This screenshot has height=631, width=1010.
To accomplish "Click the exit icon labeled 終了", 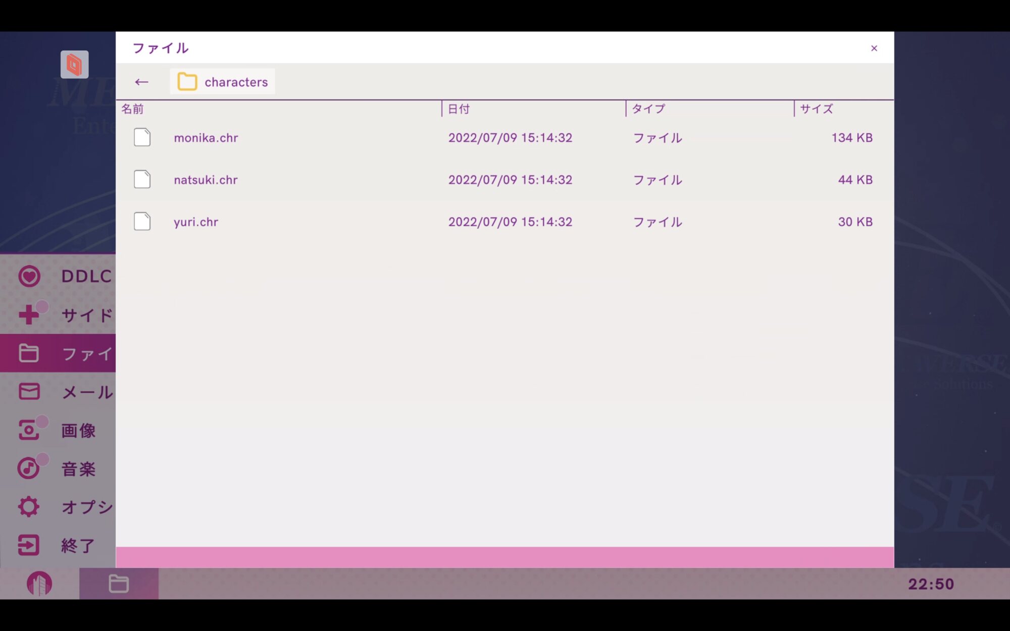I will point(29,545).
